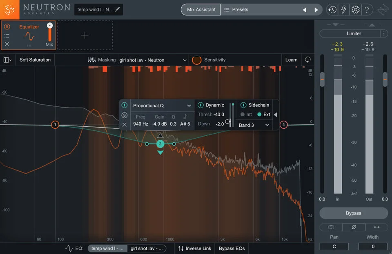Screen dimensions: 392x254
Task: Toggle Soft Saturation
Action: (35, 60)
